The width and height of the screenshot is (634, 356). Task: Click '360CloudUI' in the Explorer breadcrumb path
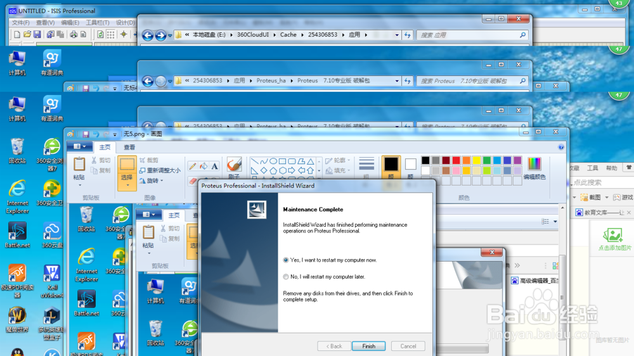[253, 35]
